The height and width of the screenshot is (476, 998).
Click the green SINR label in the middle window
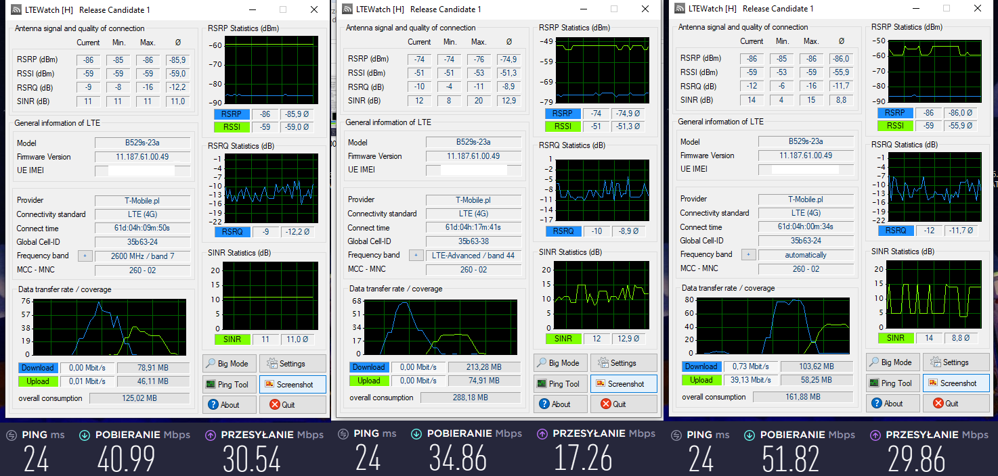point(563,339)
